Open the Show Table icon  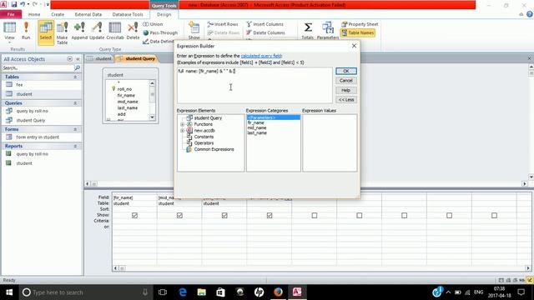194,31
